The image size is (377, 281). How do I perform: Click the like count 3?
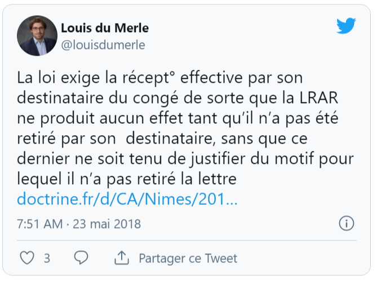pos(47,258)
